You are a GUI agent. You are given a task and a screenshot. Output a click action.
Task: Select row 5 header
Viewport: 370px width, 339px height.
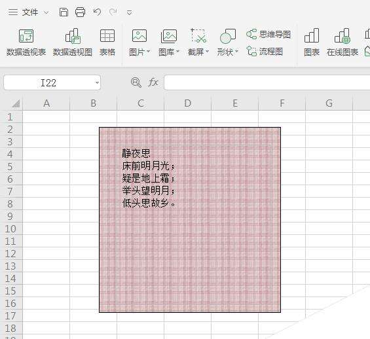click(11, 167)
